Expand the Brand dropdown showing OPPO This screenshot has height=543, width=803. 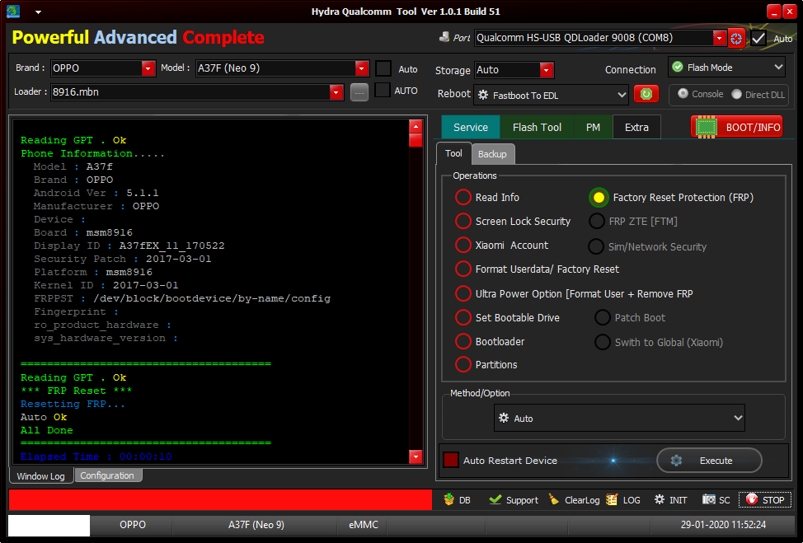click(148, 68)
